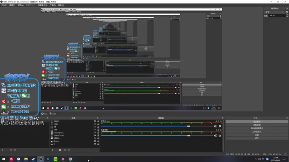Select the 摄像头 source row

[x=75, y=138]
